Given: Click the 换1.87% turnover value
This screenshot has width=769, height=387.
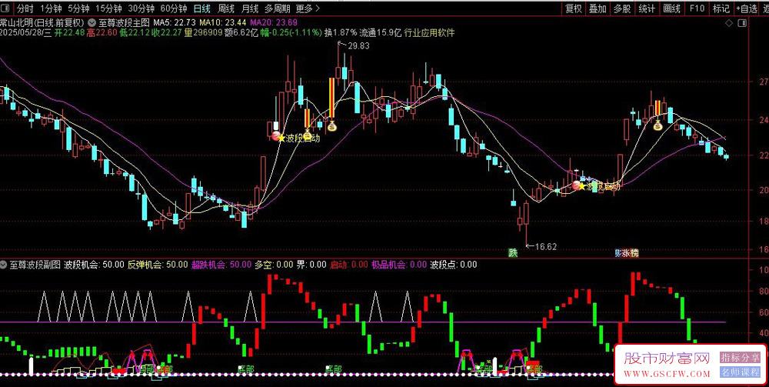Looking at the screenshot, I should (x=341, y=33).
